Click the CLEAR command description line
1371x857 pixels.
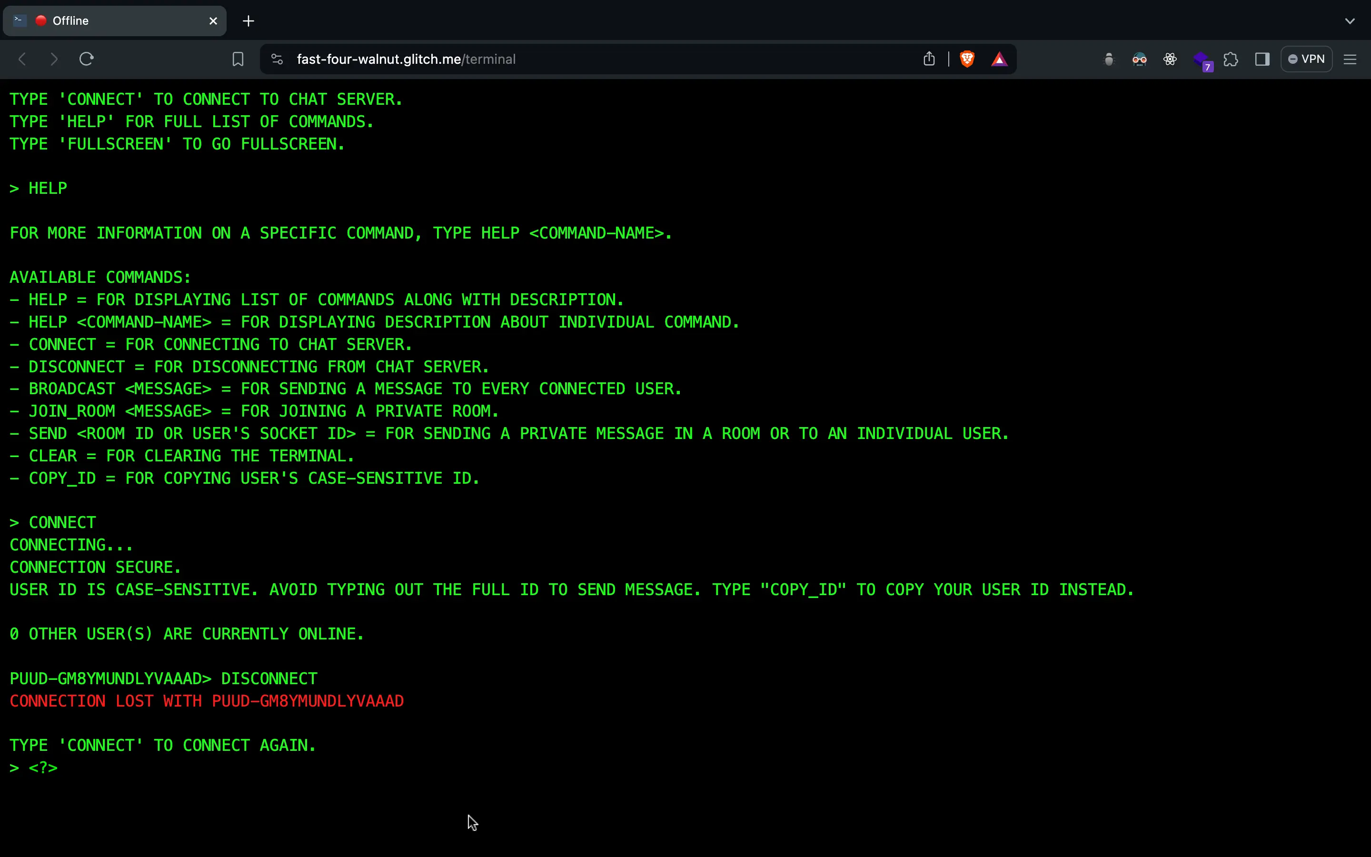pyautogui.click(x=182, y=456)
